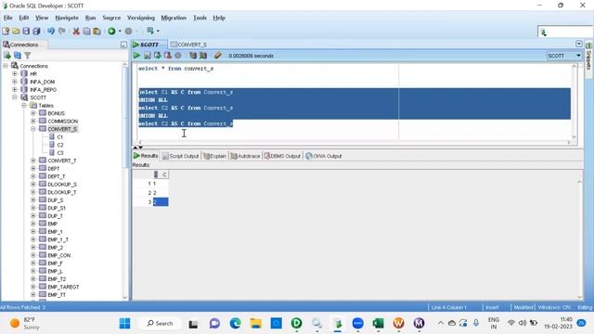Image resolution: width=594 pixels, height=334 pixels.
Task: Expand the EMP table node
Action: tap(33, 224)
